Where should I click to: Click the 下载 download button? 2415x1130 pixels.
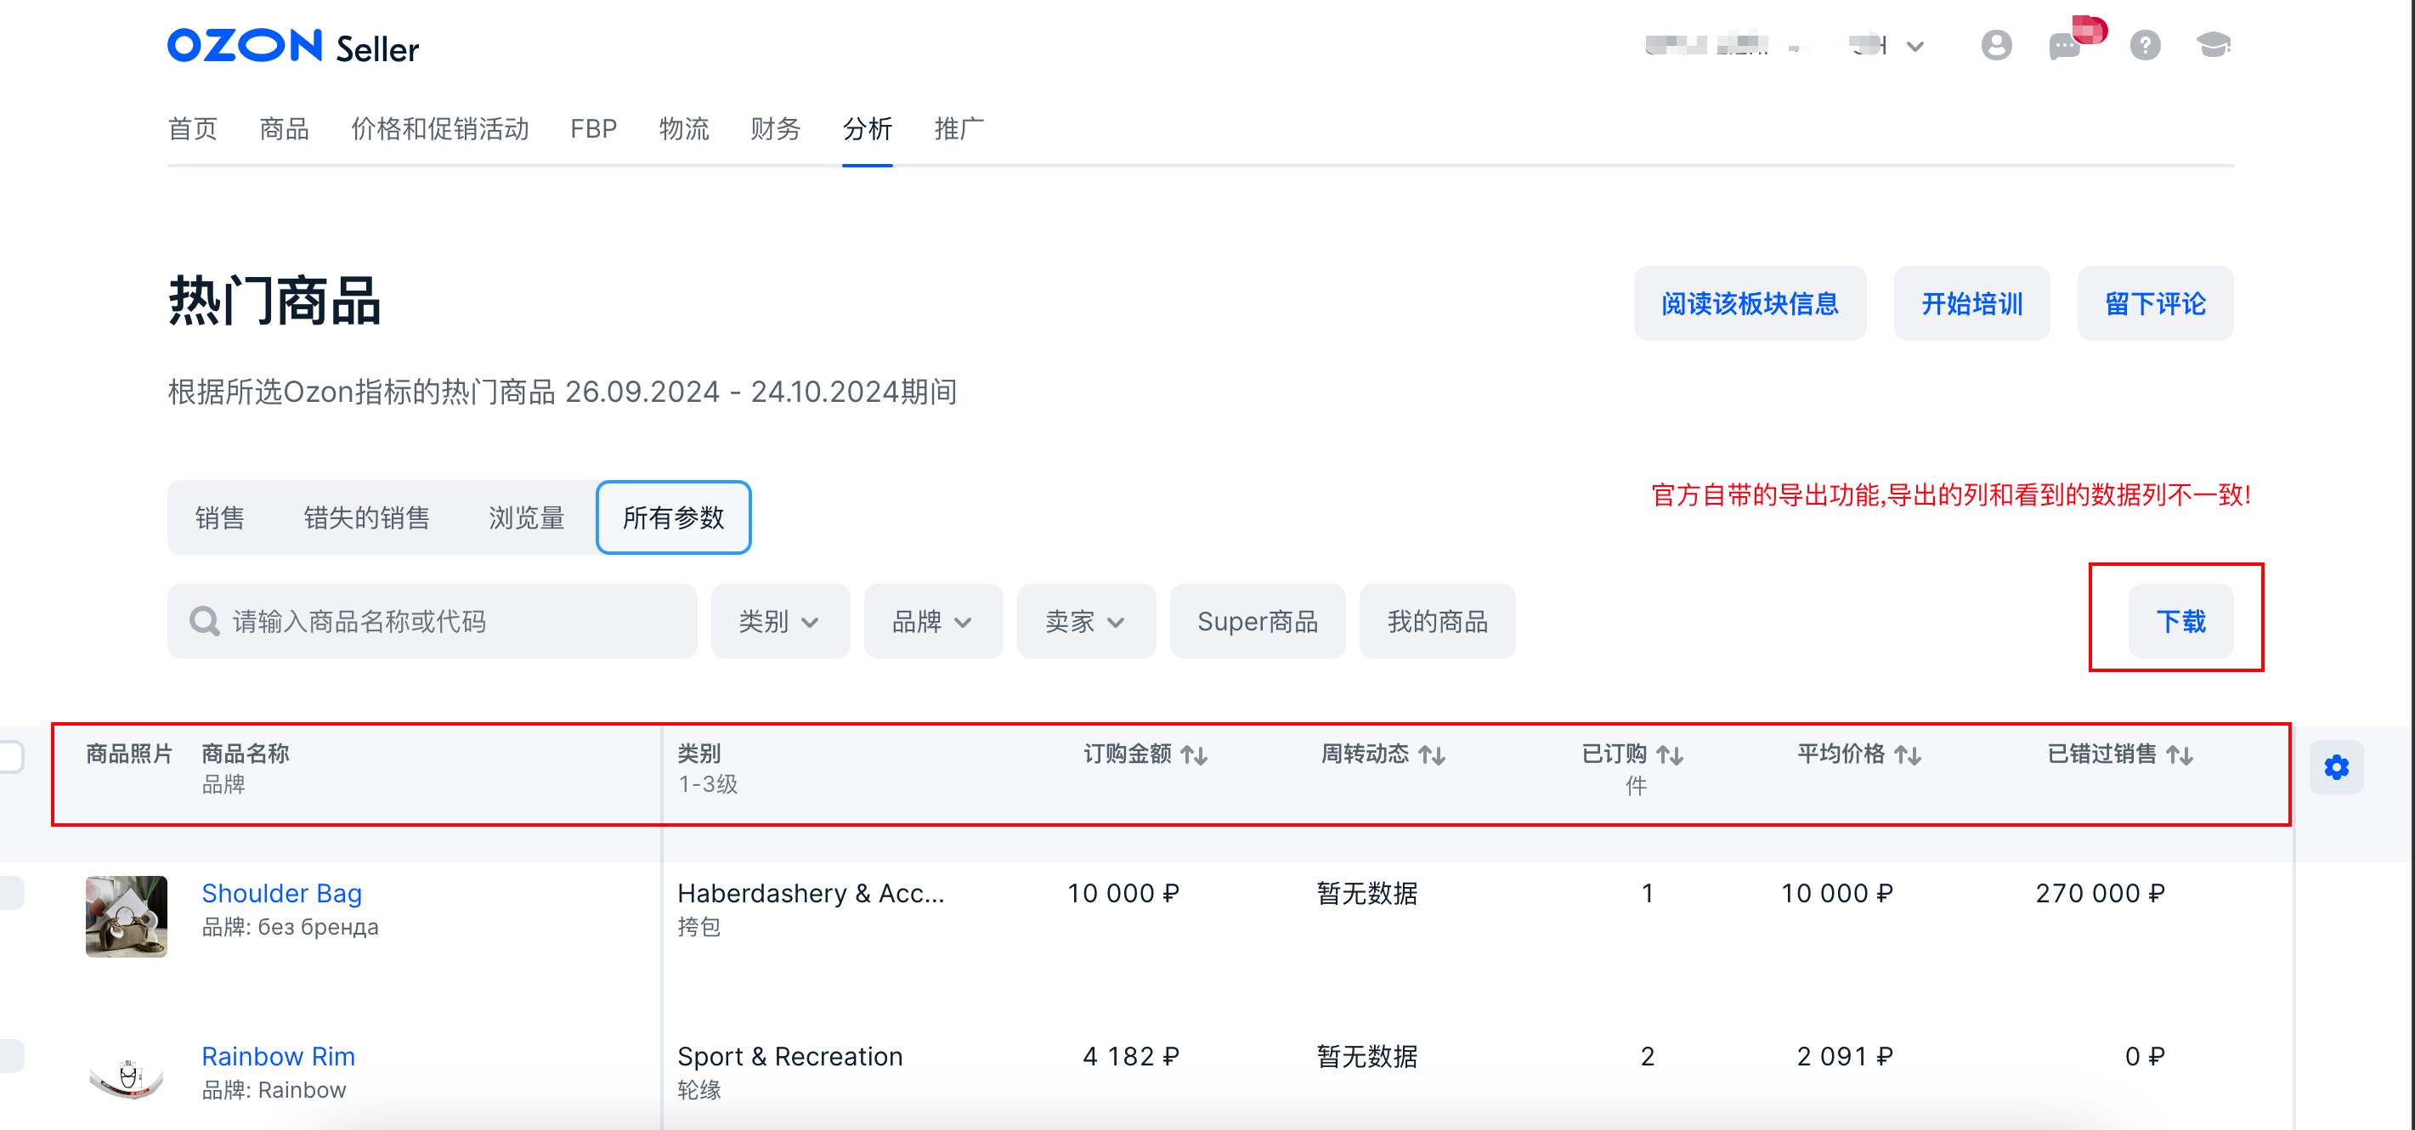tap(2180, 621)
